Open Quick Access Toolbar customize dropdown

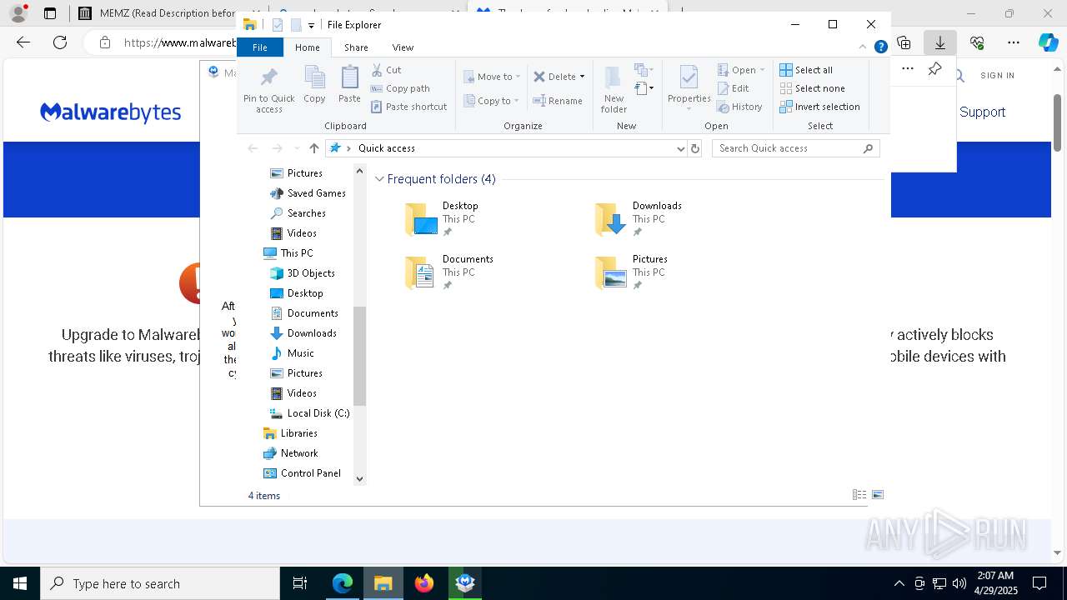[x=311, y=25]
